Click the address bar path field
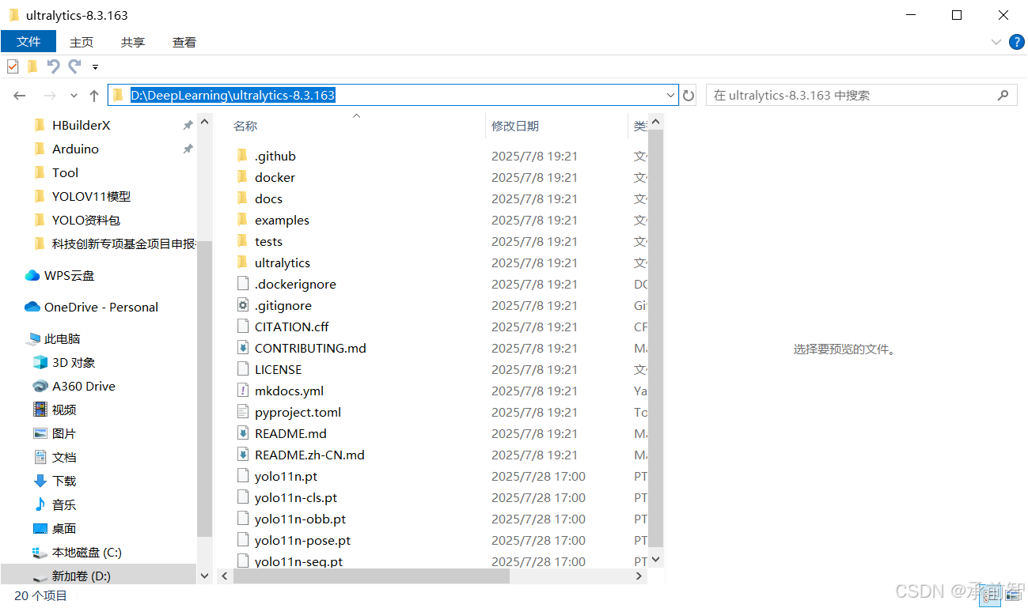 click(x=393, y=95)
